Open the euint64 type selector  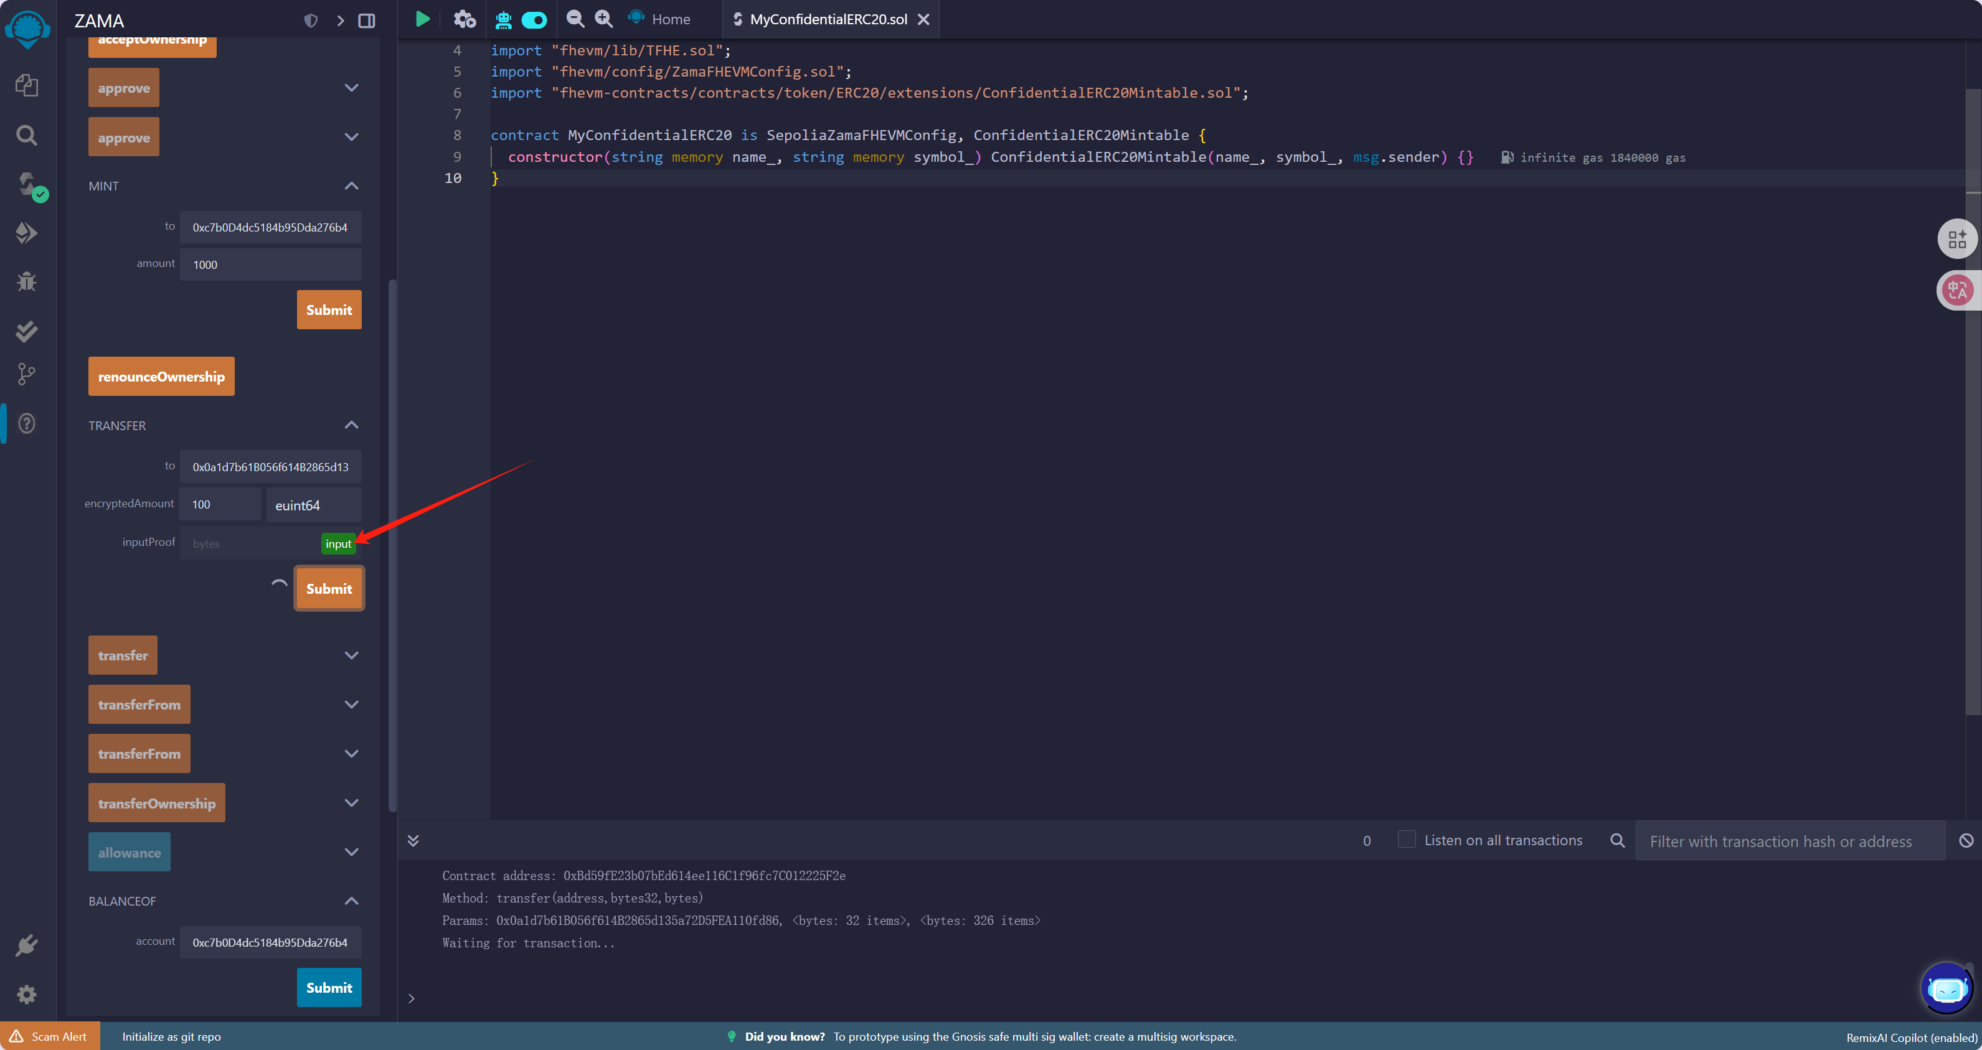pos(314,505)
